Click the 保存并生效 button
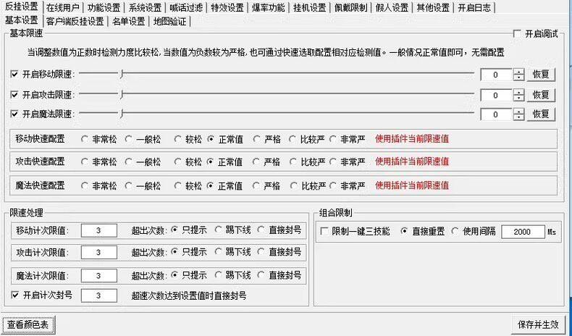The image size is (572, 336). (538, 324)
